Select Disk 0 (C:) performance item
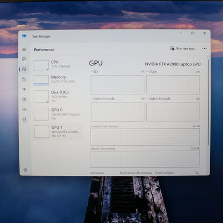Screen dimensions: 223x223 point(58,96)
